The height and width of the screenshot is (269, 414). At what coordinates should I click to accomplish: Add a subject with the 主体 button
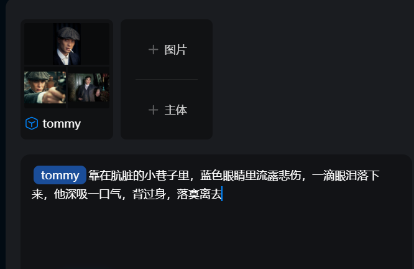(x=168, y=110)
